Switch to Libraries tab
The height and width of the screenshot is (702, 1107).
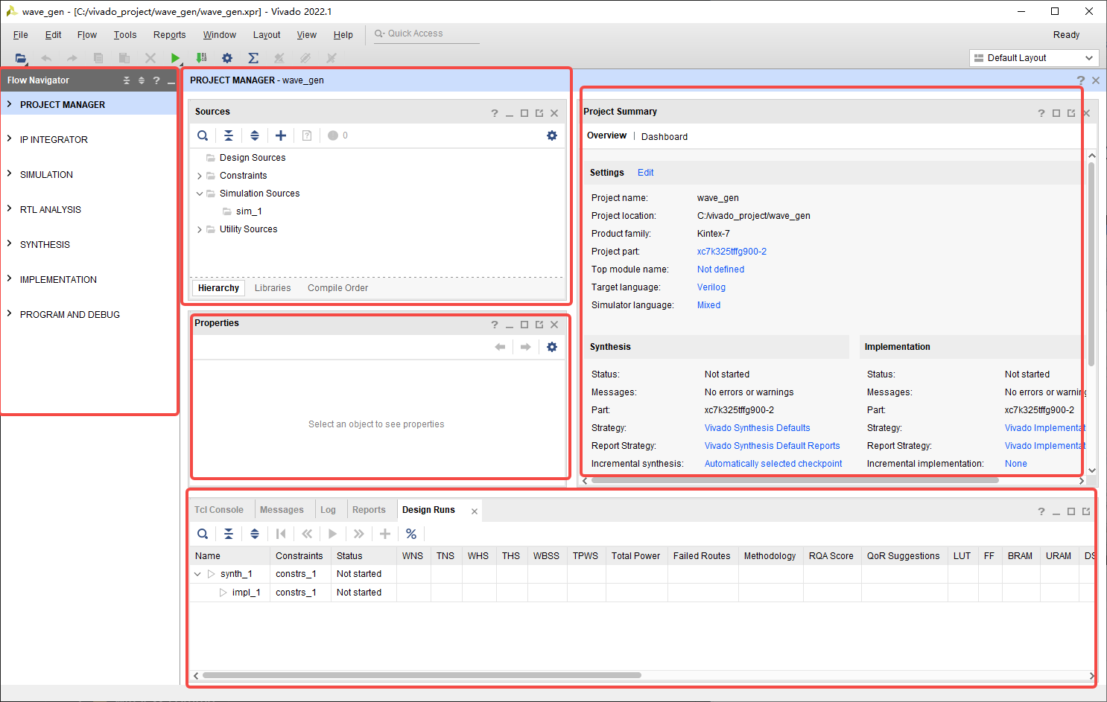pos(273,288)
